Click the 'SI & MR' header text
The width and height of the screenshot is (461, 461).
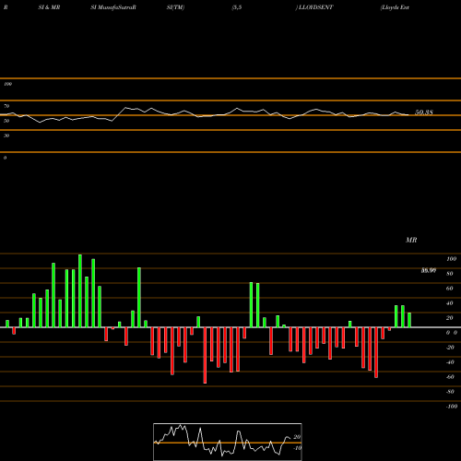click(49, 7)
